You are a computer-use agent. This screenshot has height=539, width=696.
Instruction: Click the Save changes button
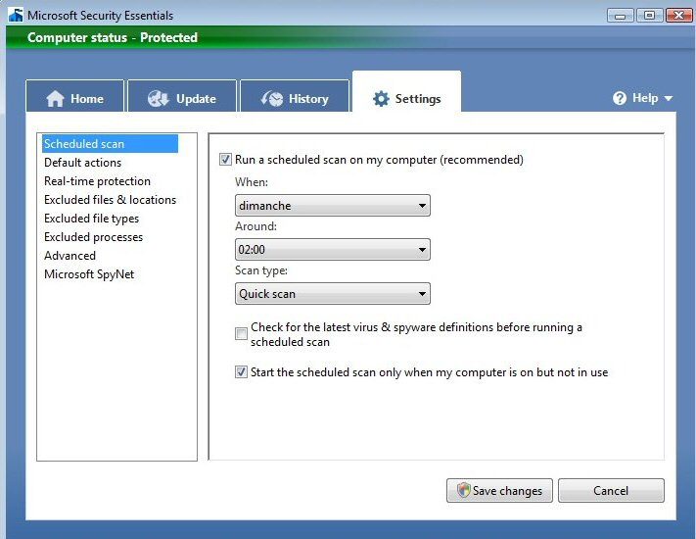(x=499, y=490)
